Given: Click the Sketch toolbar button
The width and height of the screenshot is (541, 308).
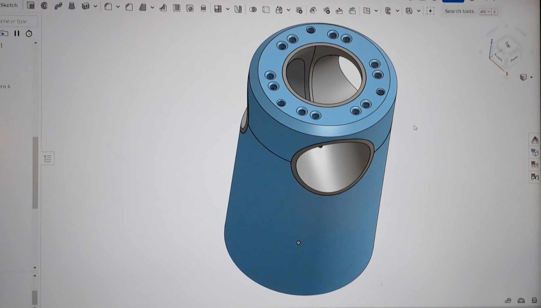Looking at the screenshot, I should [x=9, y=5].
